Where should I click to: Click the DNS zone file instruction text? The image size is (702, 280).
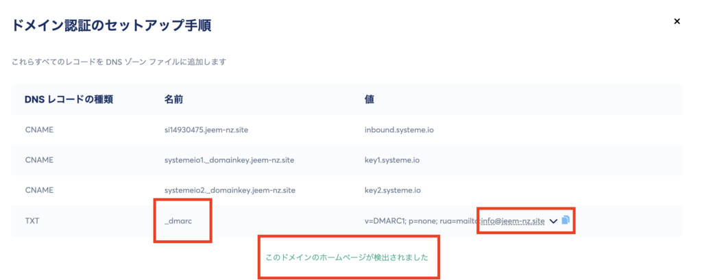pyautogui.click(x=119, y=62)
